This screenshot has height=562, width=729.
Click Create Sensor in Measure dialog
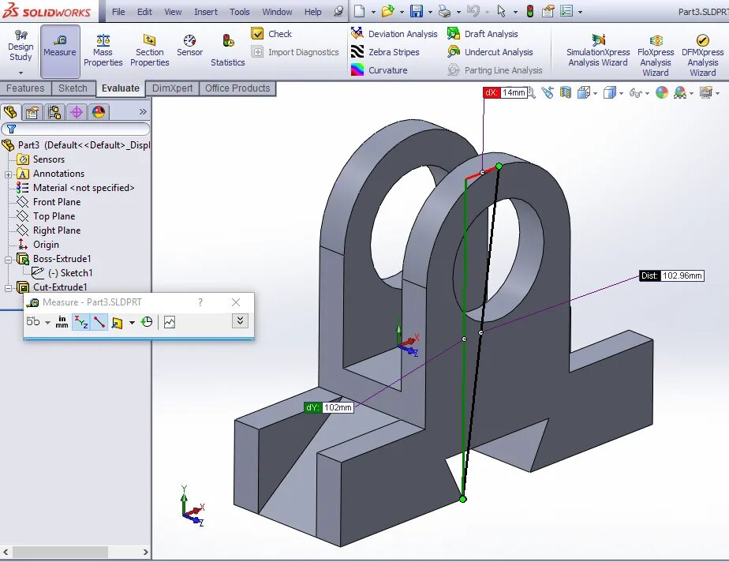(170, 322)
